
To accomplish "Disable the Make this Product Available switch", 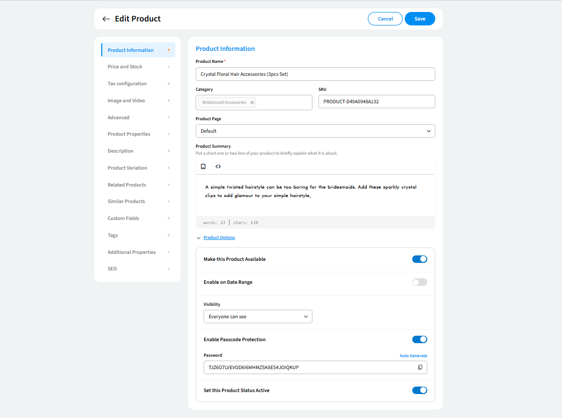I will coord(419,259).
